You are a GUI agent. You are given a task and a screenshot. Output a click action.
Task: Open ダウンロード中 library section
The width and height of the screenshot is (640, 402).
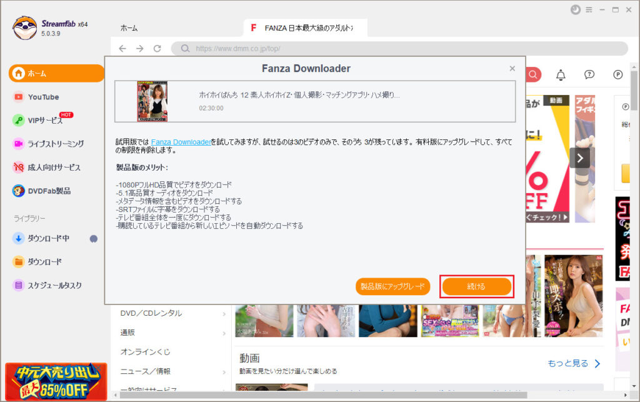click(x=48, y=238)
